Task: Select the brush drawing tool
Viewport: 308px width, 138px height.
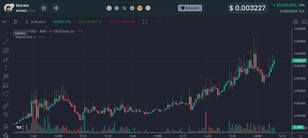Action: click(x=6, y=59)
